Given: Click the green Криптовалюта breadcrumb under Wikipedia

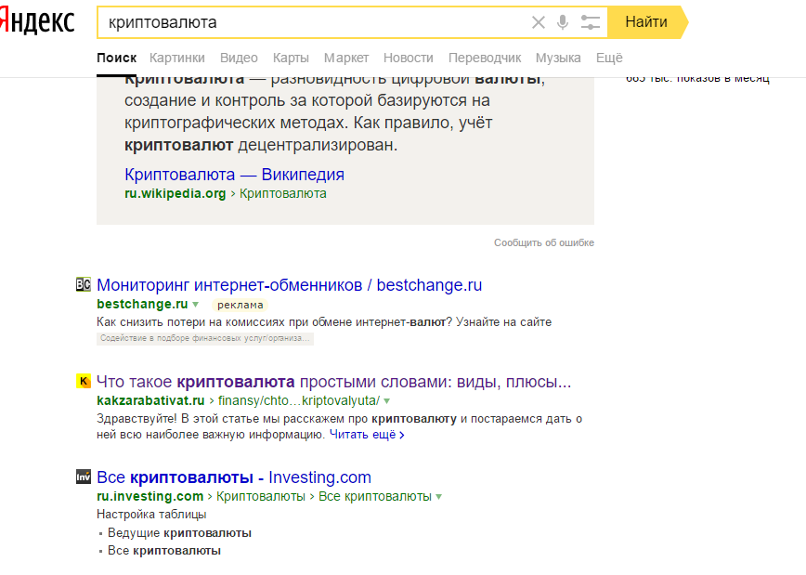Looking at the screenshot, I should pos(282,194).
